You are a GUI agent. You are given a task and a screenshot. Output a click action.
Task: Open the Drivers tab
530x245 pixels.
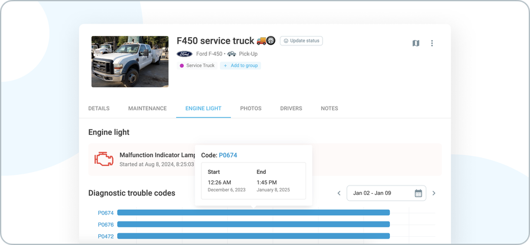click(291, 108)
